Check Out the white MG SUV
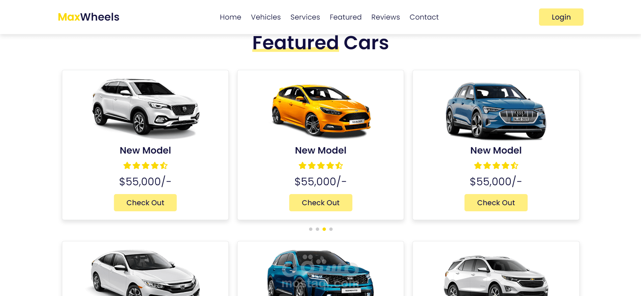Image resolution: width=641 pixels, height=296 pixels. (x=145, y=203)
